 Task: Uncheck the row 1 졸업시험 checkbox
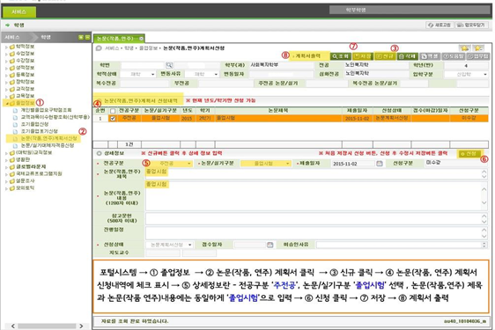[113, 118]
